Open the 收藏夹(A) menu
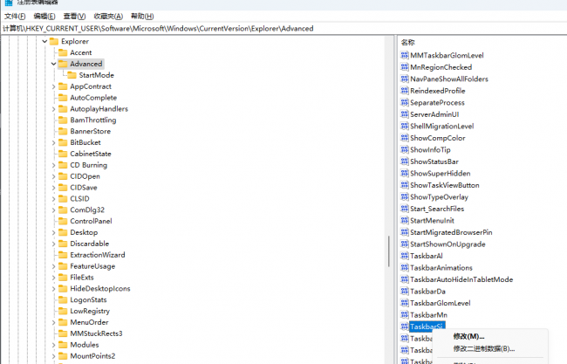 pyautogui.click(x=108, y=17)
